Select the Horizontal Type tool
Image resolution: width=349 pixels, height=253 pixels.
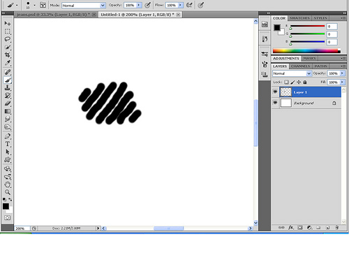(8, 144)
